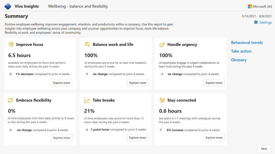Click the down arrow beside 1% decrease

coord(10,74)
